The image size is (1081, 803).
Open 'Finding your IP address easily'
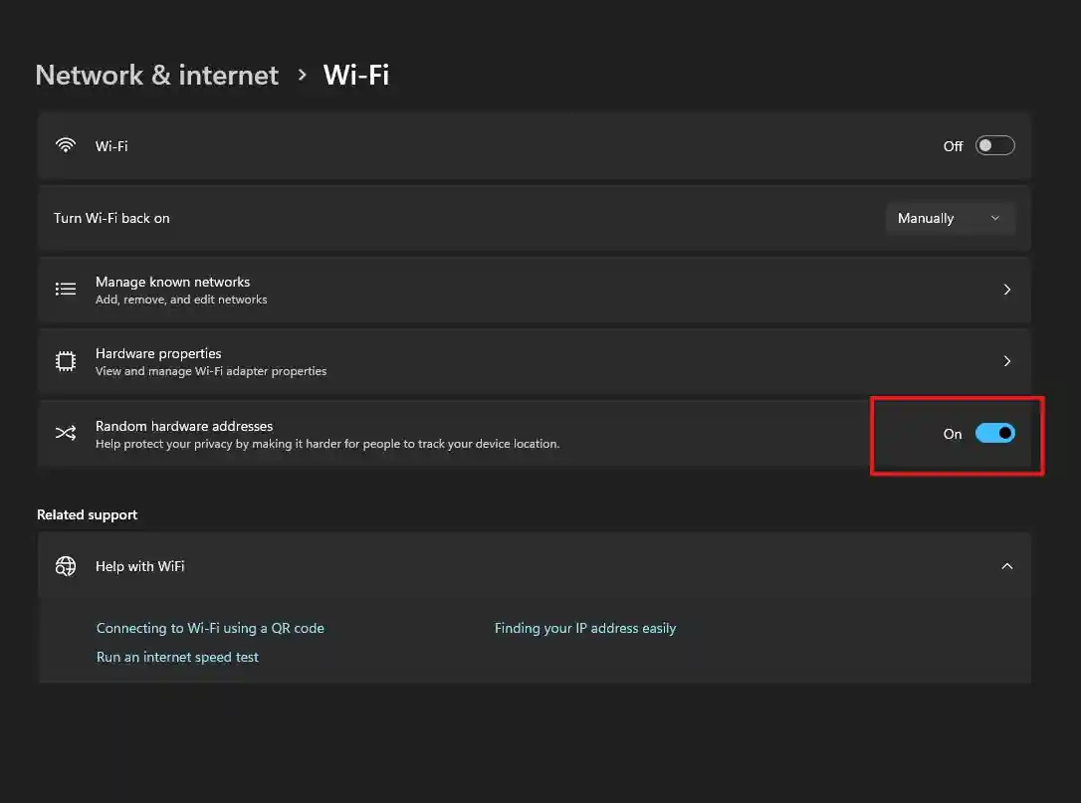[585, 627]
